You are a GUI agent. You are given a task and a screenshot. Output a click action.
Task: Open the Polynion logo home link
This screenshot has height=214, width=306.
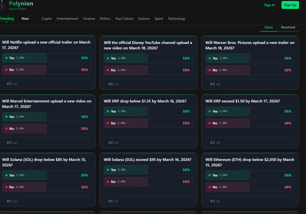pos(17,5)
